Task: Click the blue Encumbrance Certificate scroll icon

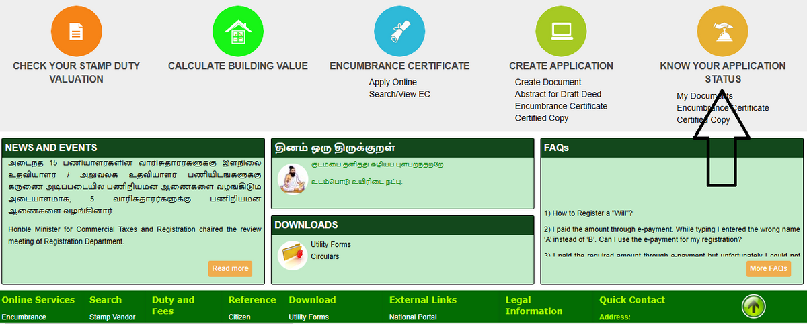Action: [x=399, y=30]
